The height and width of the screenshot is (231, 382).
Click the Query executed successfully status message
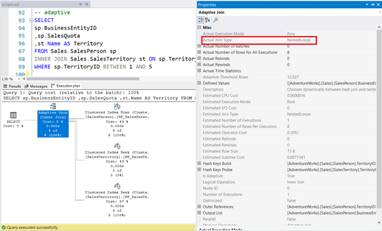click(32, 227)
